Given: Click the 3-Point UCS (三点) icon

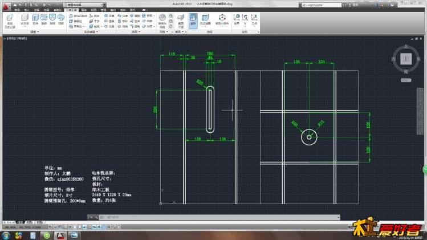Looking at the screenshot, I should 254,19.
